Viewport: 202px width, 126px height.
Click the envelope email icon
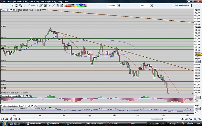pyautogui.click(x=2, y=119)
